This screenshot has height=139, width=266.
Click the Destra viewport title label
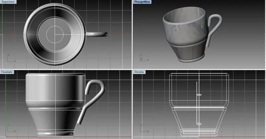click(x=139, y=72)
